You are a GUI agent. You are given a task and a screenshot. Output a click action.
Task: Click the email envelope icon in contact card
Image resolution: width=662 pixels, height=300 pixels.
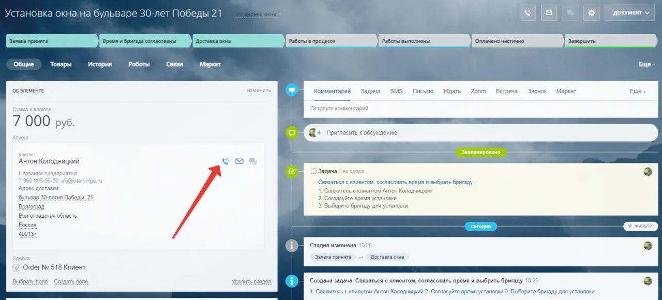point(239,161)
